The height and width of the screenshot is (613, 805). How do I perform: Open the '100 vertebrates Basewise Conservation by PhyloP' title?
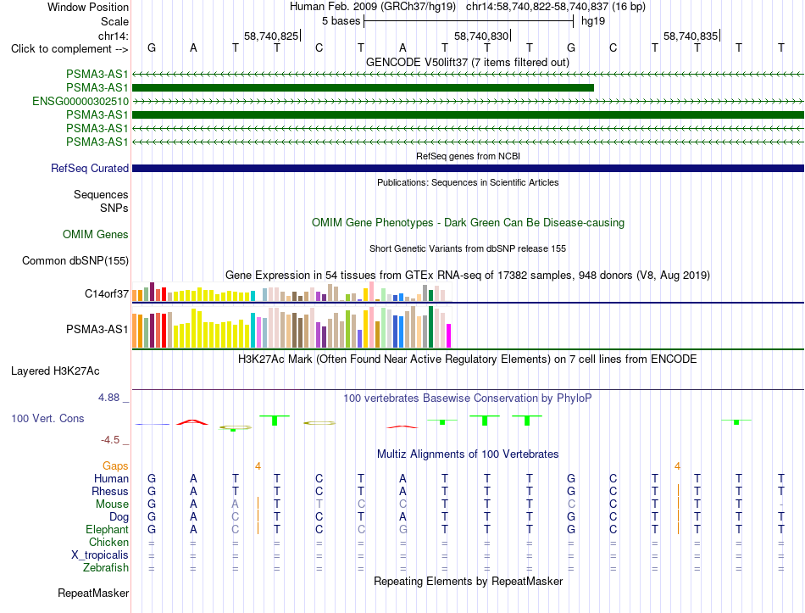[468, 398]
